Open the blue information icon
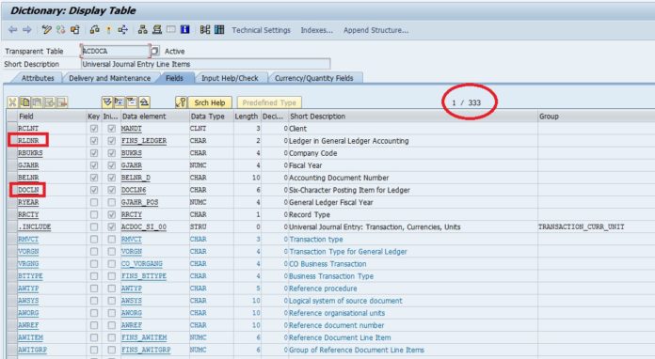The width and height of the screenshot is (655, 359). (x=185, y=30)
